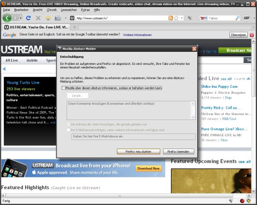Open the address bar history dropdown
This screenshot has height=205, width=257.
coord(182,18)
